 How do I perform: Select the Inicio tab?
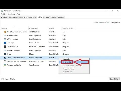(x=40, y=17)
